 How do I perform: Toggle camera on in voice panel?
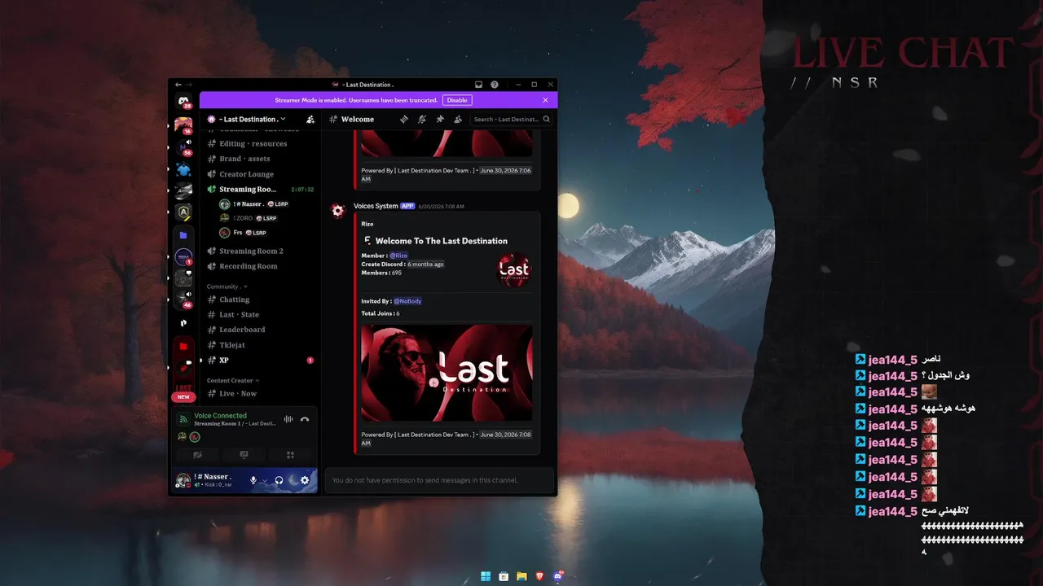[197, 455]
